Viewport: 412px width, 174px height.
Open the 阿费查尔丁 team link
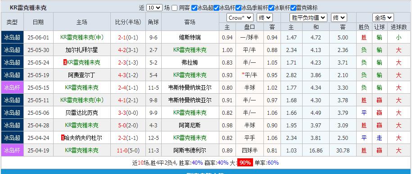tap(81, 75)
